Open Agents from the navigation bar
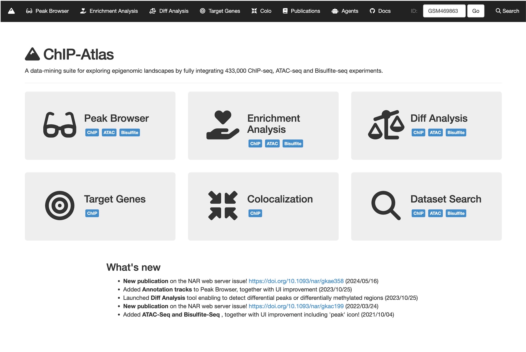This screenshot has height=352, width=526. [345, 11]
